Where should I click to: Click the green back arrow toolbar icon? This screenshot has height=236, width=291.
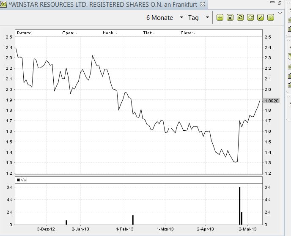point(220,17)
